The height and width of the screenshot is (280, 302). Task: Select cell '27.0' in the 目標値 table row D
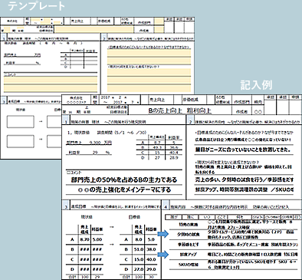pyautogui.click(x=138, y=269)
